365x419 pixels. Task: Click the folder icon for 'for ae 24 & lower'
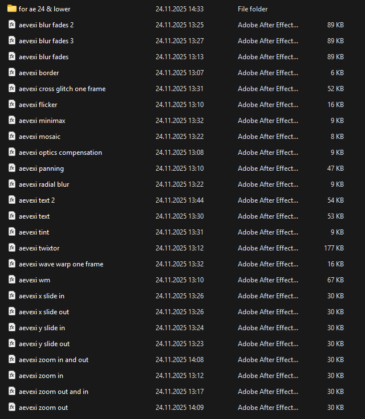[12, 9]
